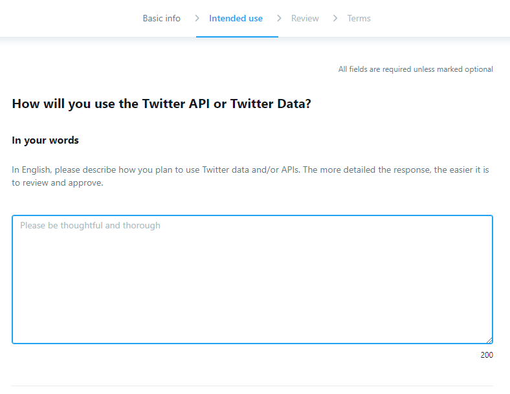Click the chevron between Intended use and Review
The width and height of the screenshot is (510, 394).
(x=279, y=18)
